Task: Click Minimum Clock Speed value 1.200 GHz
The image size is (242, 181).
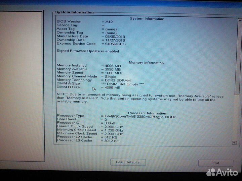Action: (x=114, y=130)
